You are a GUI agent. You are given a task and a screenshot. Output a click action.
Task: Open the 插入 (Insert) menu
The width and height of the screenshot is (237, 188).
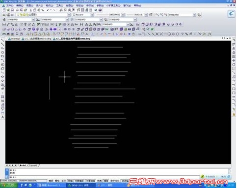pyautogui.click(x=39, y=5)
